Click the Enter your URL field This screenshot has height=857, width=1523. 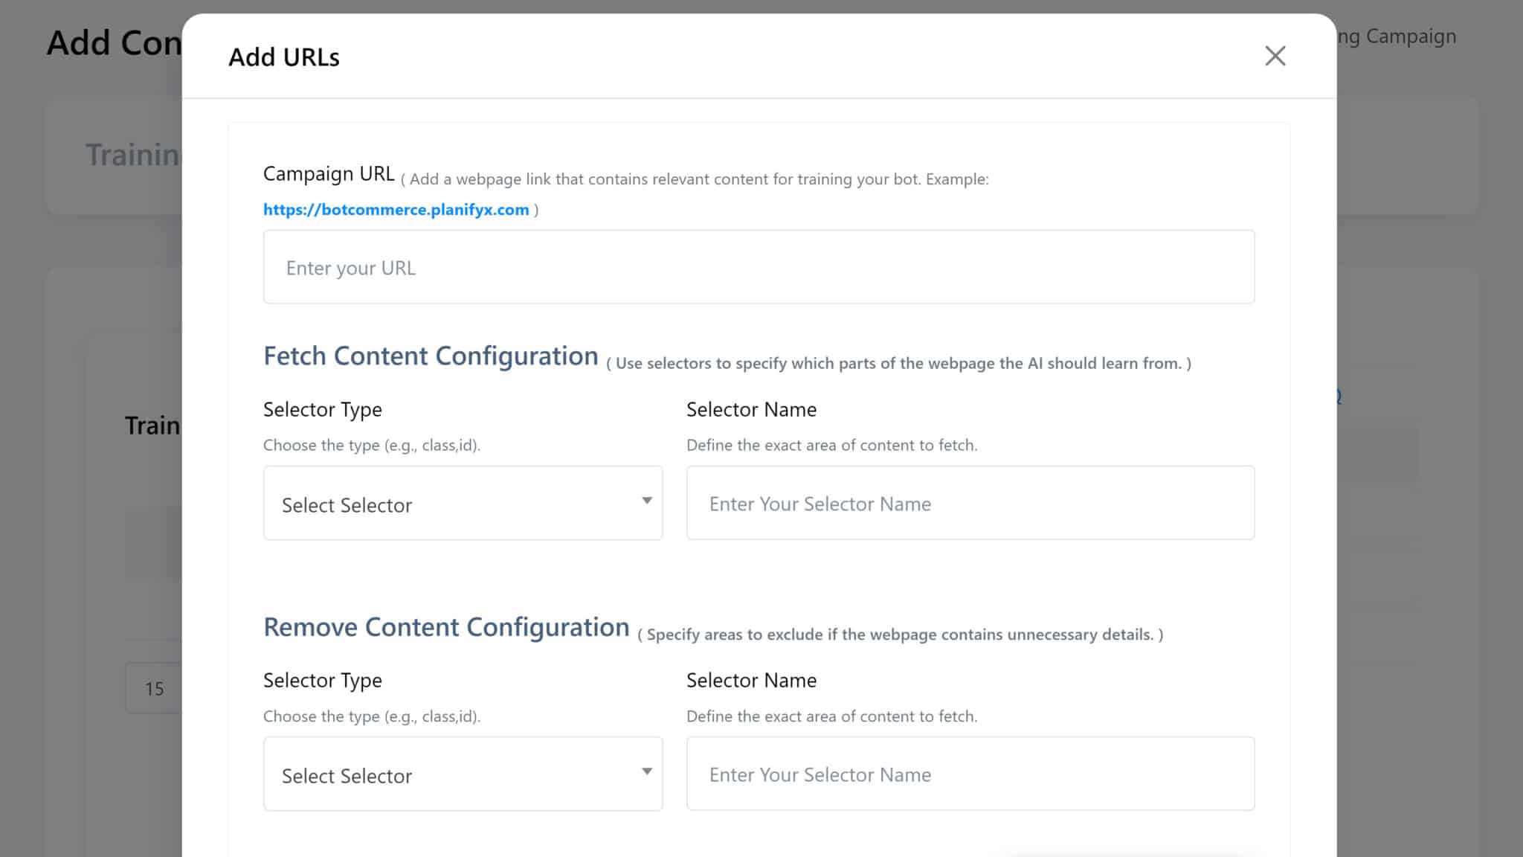click(x=759, y=267)
